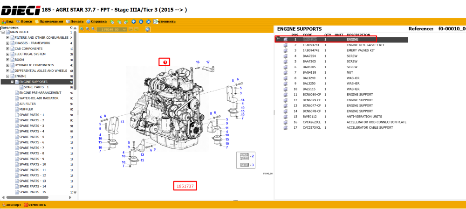Expand HYDRAULIC COMPONENTS node
The height and width of the screenshot is (209, 466).
(8, 65)
